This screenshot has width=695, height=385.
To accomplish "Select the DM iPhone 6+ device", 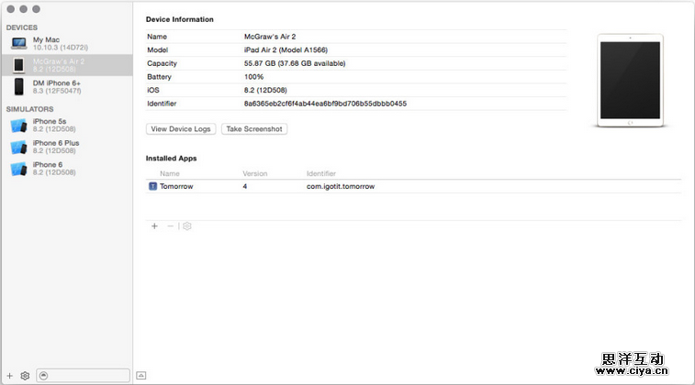I will point(57,86).
